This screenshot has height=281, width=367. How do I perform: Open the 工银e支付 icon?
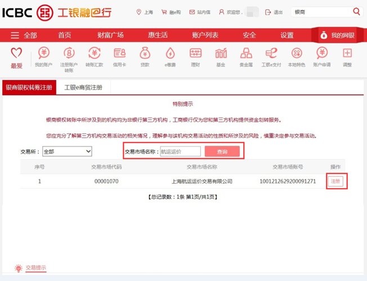271,54
